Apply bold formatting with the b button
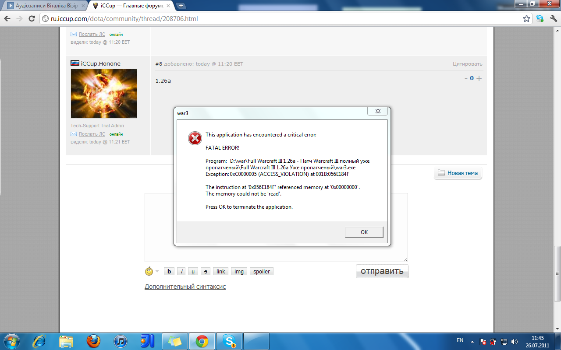 pyautogui.click(x=169, y=271)
